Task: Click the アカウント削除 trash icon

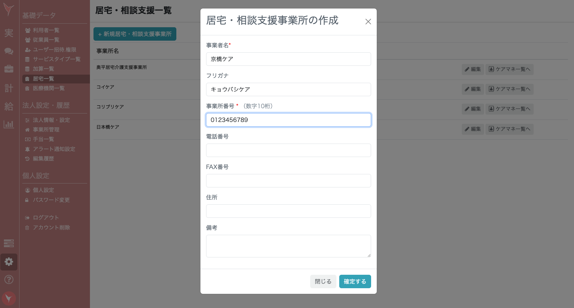Action: 27,228
